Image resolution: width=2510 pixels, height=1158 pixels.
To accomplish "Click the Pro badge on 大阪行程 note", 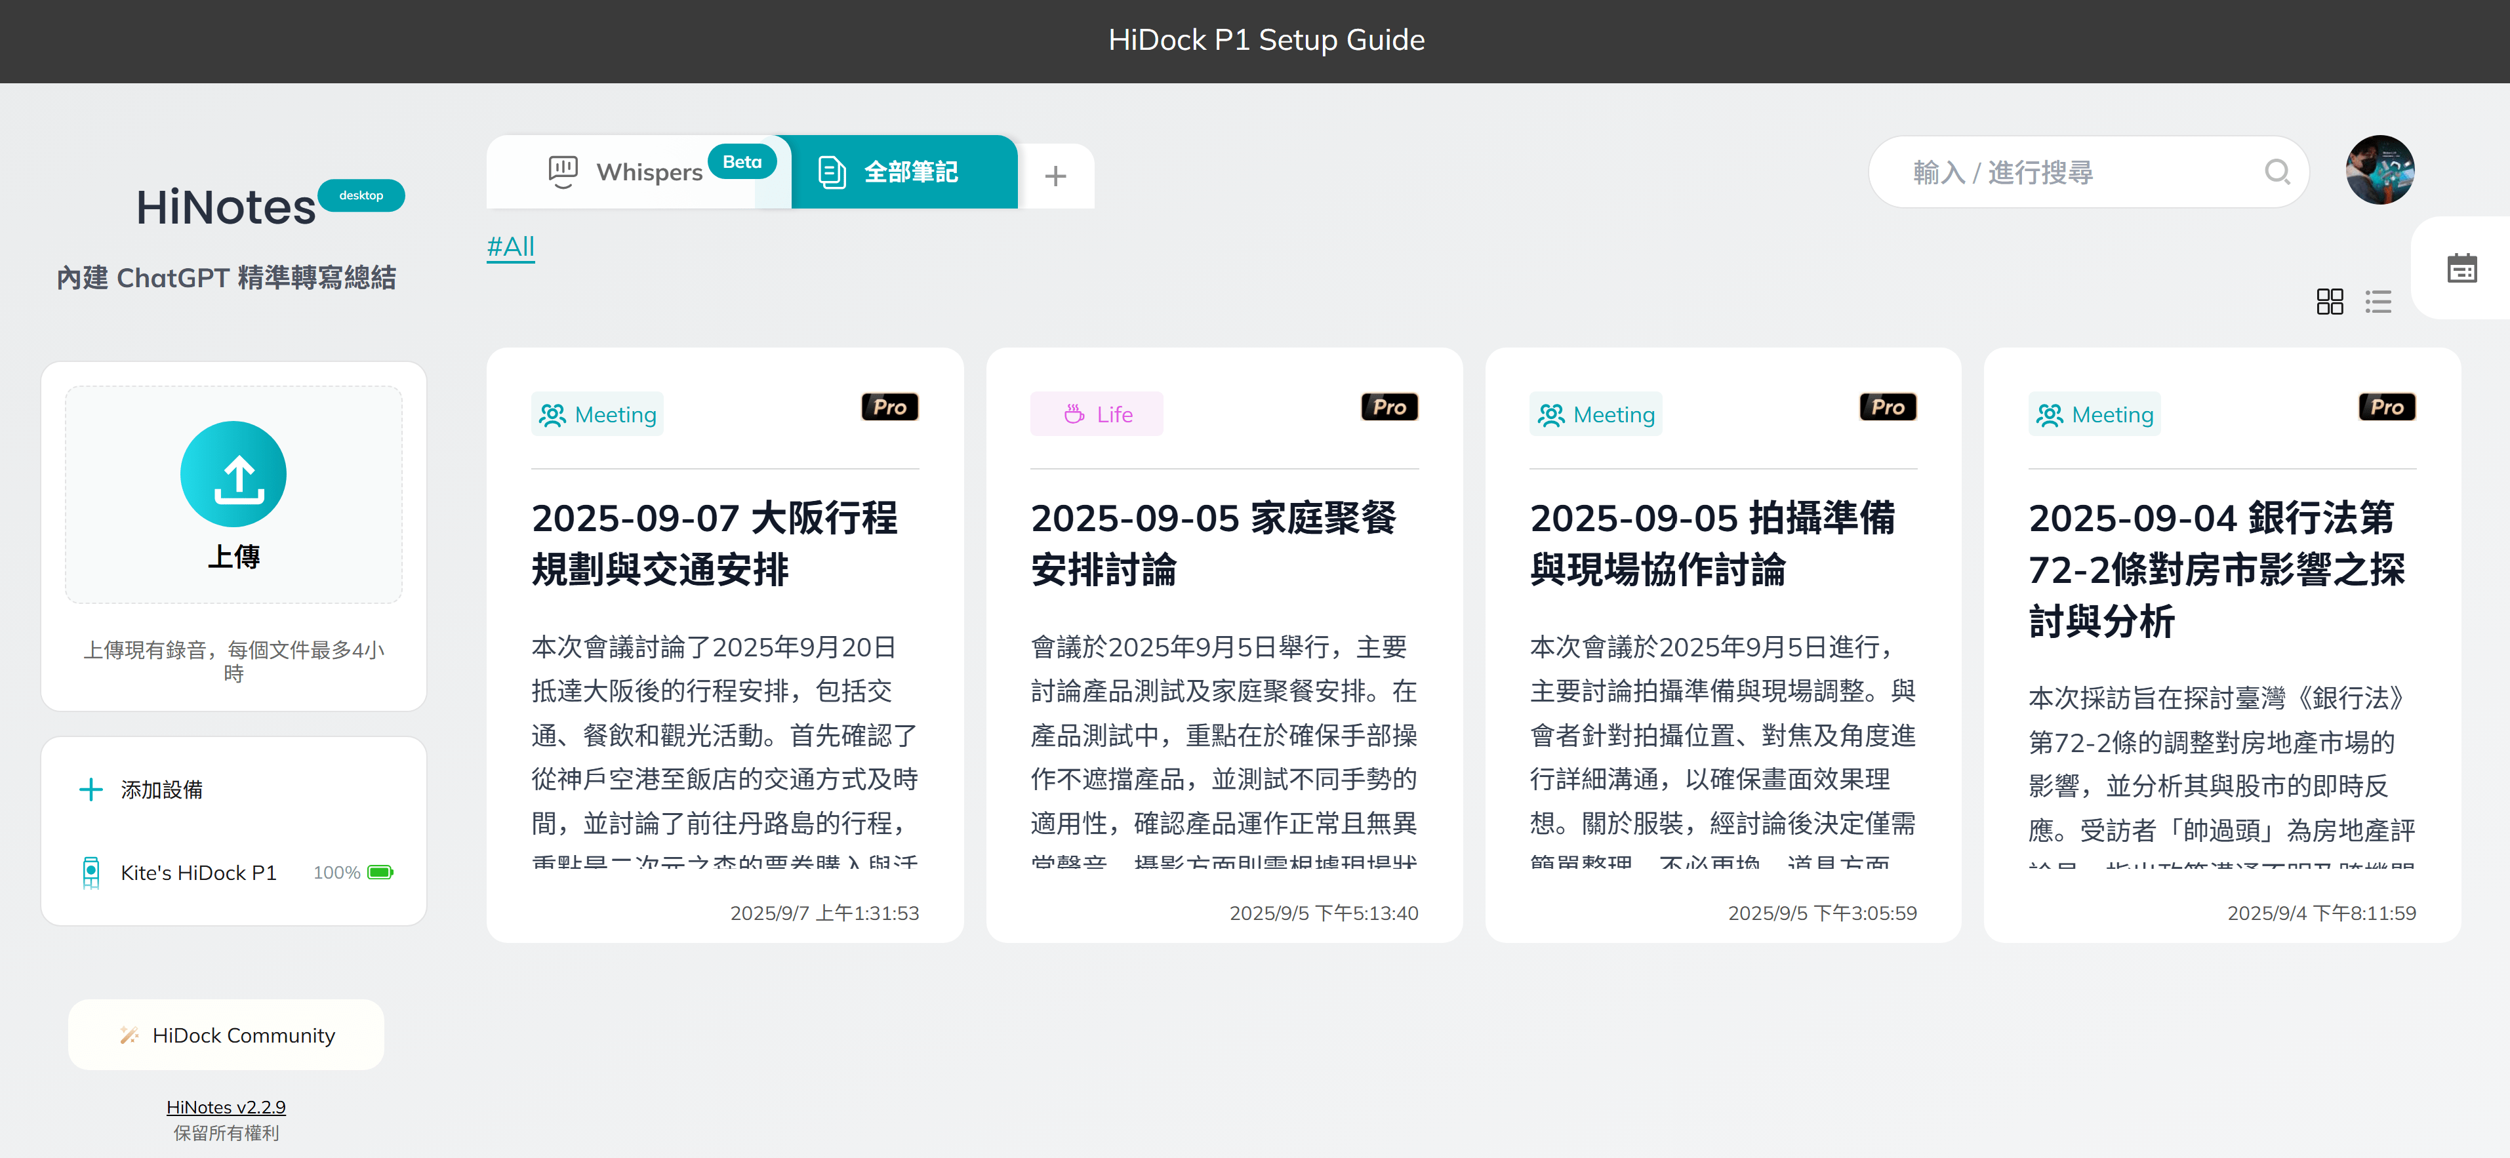I will [x=889, y=407].
